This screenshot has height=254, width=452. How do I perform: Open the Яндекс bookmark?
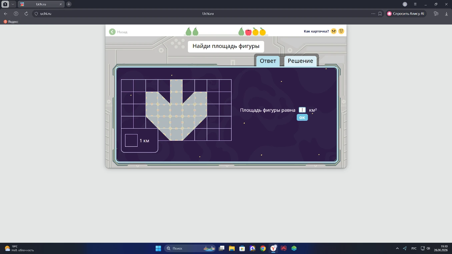(11, 22)
